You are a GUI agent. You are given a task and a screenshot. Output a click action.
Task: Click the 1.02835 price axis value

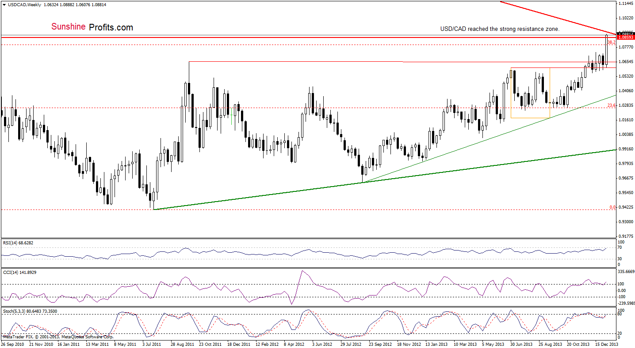pos(627,105)
